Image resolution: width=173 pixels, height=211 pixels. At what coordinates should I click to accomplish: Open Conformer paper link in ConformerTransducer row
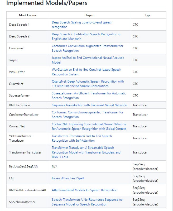87,112
